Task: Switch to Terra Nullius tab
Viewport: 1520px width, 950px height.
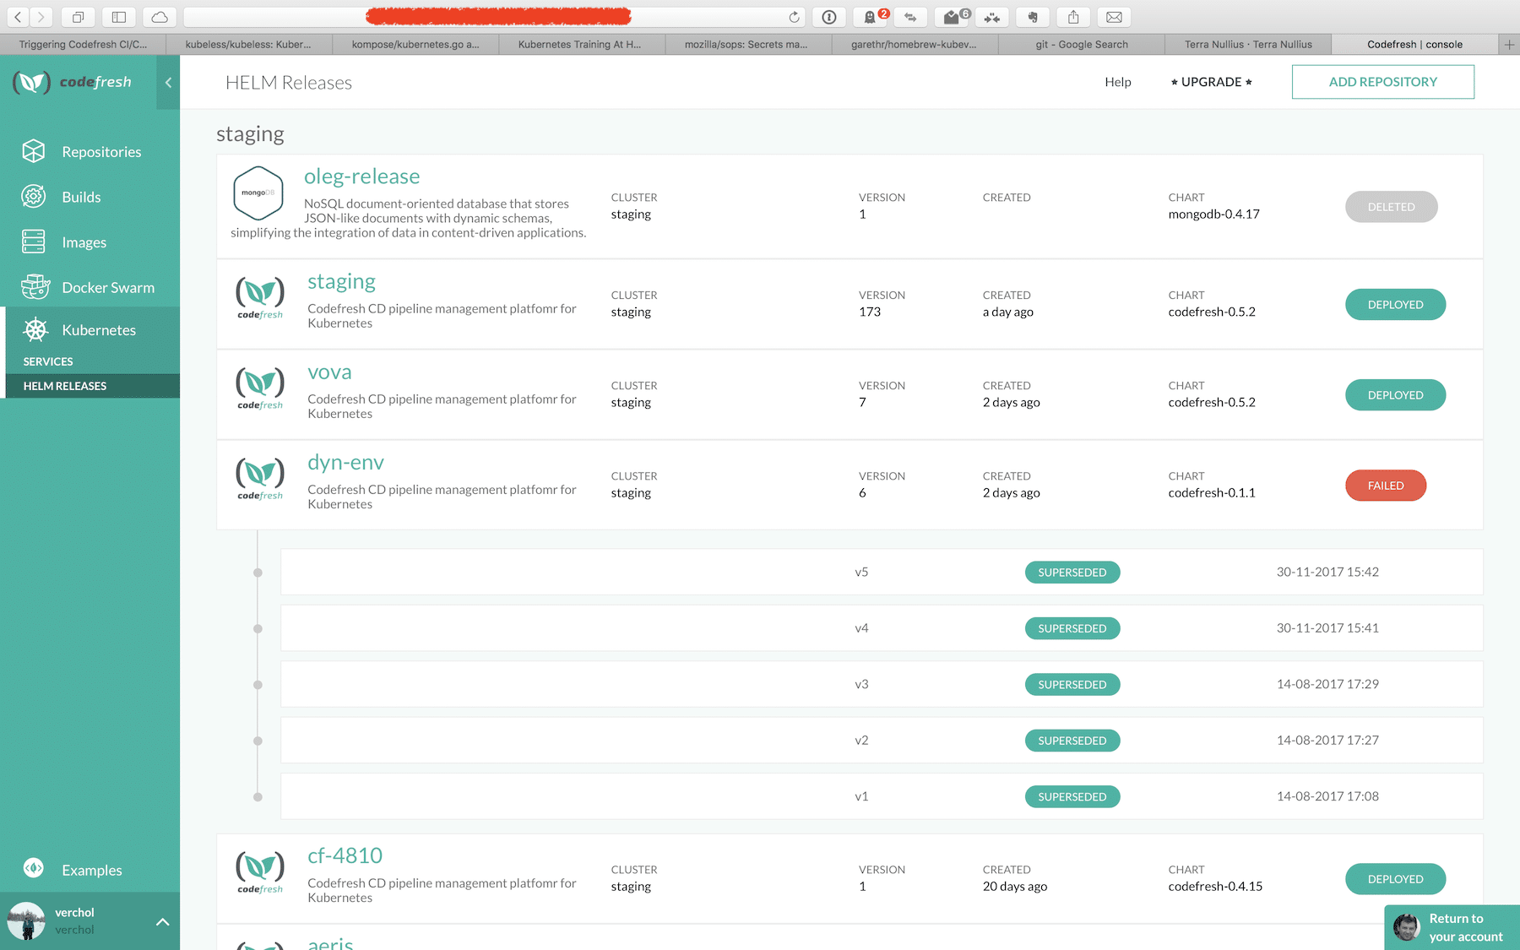Action: 1248,45
